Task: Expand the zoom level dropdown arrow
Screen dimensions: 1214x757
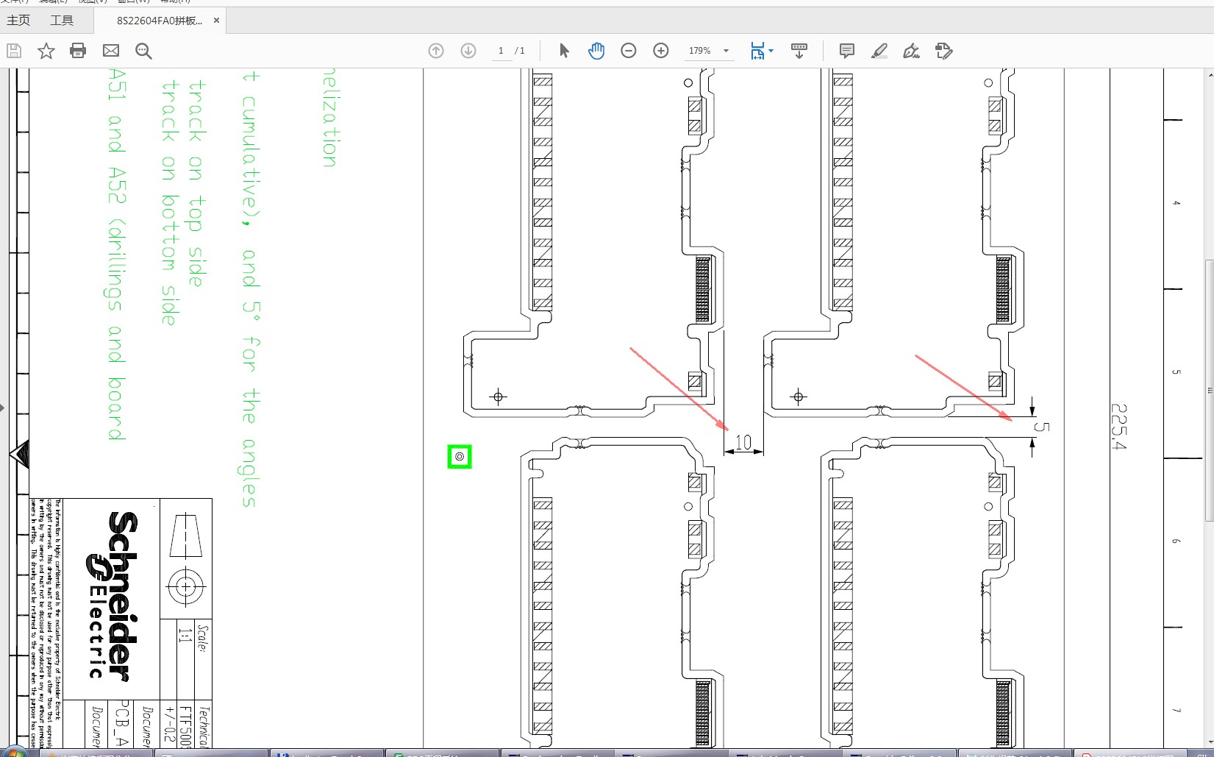Action: pos(726,51)
